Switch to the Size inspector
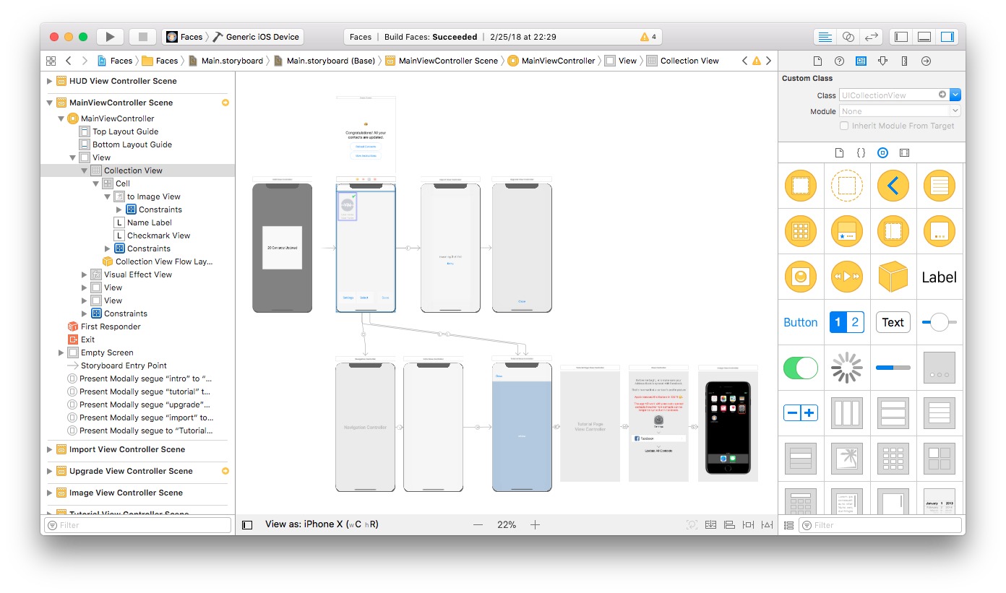 coord(904,61)
